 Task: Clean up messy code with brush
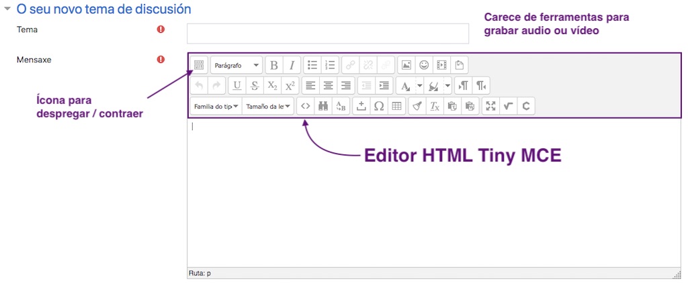pos(417,106)
